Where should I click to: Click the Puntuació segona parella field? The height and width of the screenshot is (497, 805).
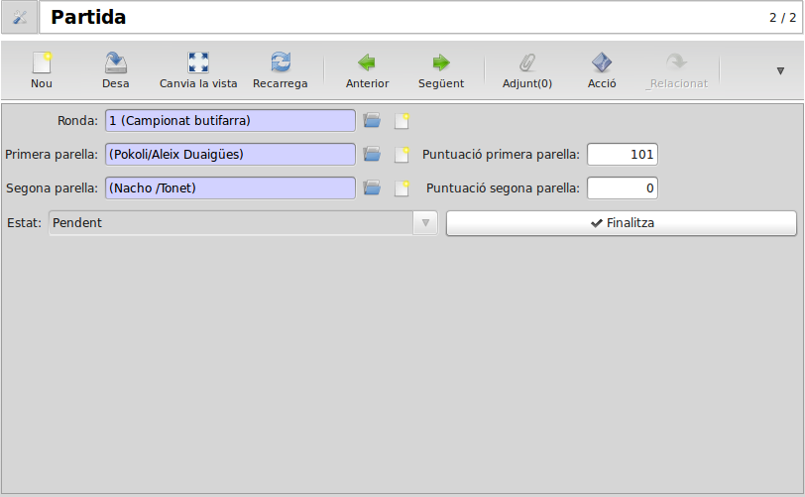(x=623, y=188)
